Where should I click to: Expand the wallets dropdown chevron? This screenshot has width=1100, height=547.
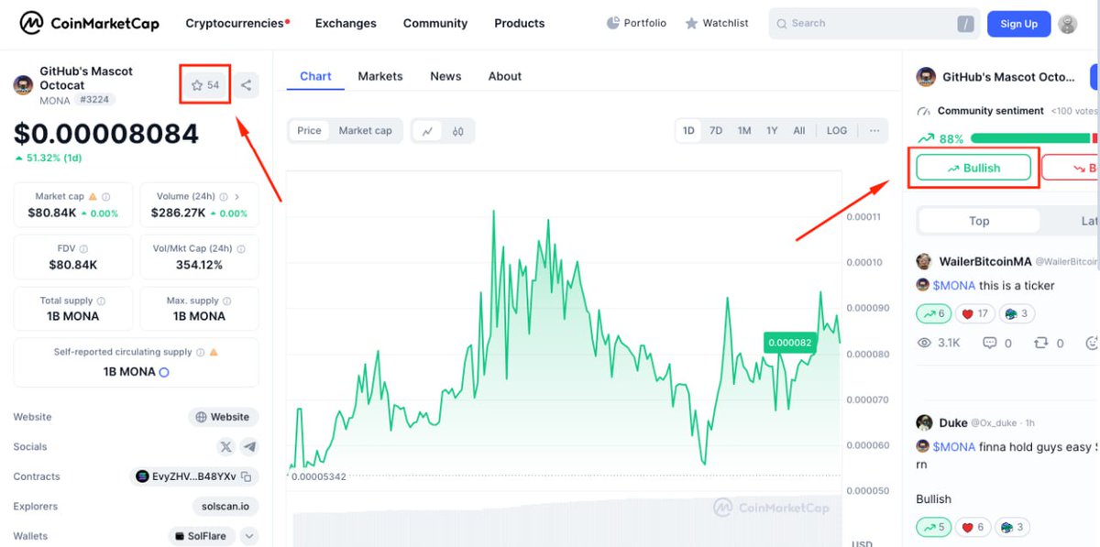[x=249, y=536]
